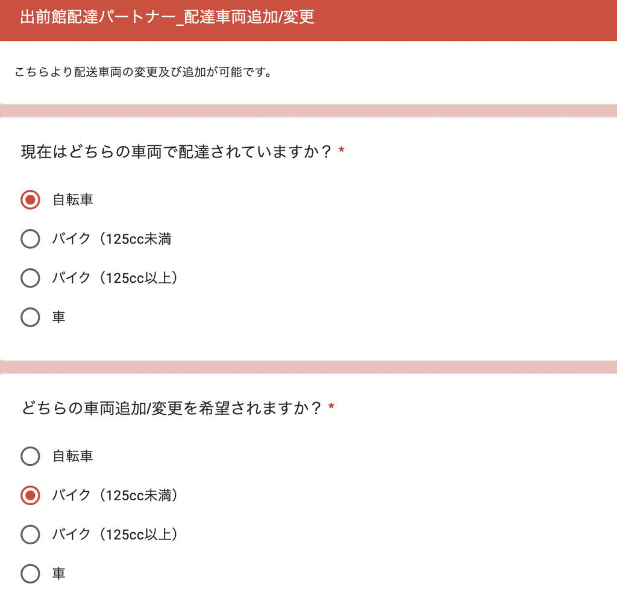Select 自転車 radio under current vehicle question
This screenshot has height=607, width=617.
(x=30, y=200)
